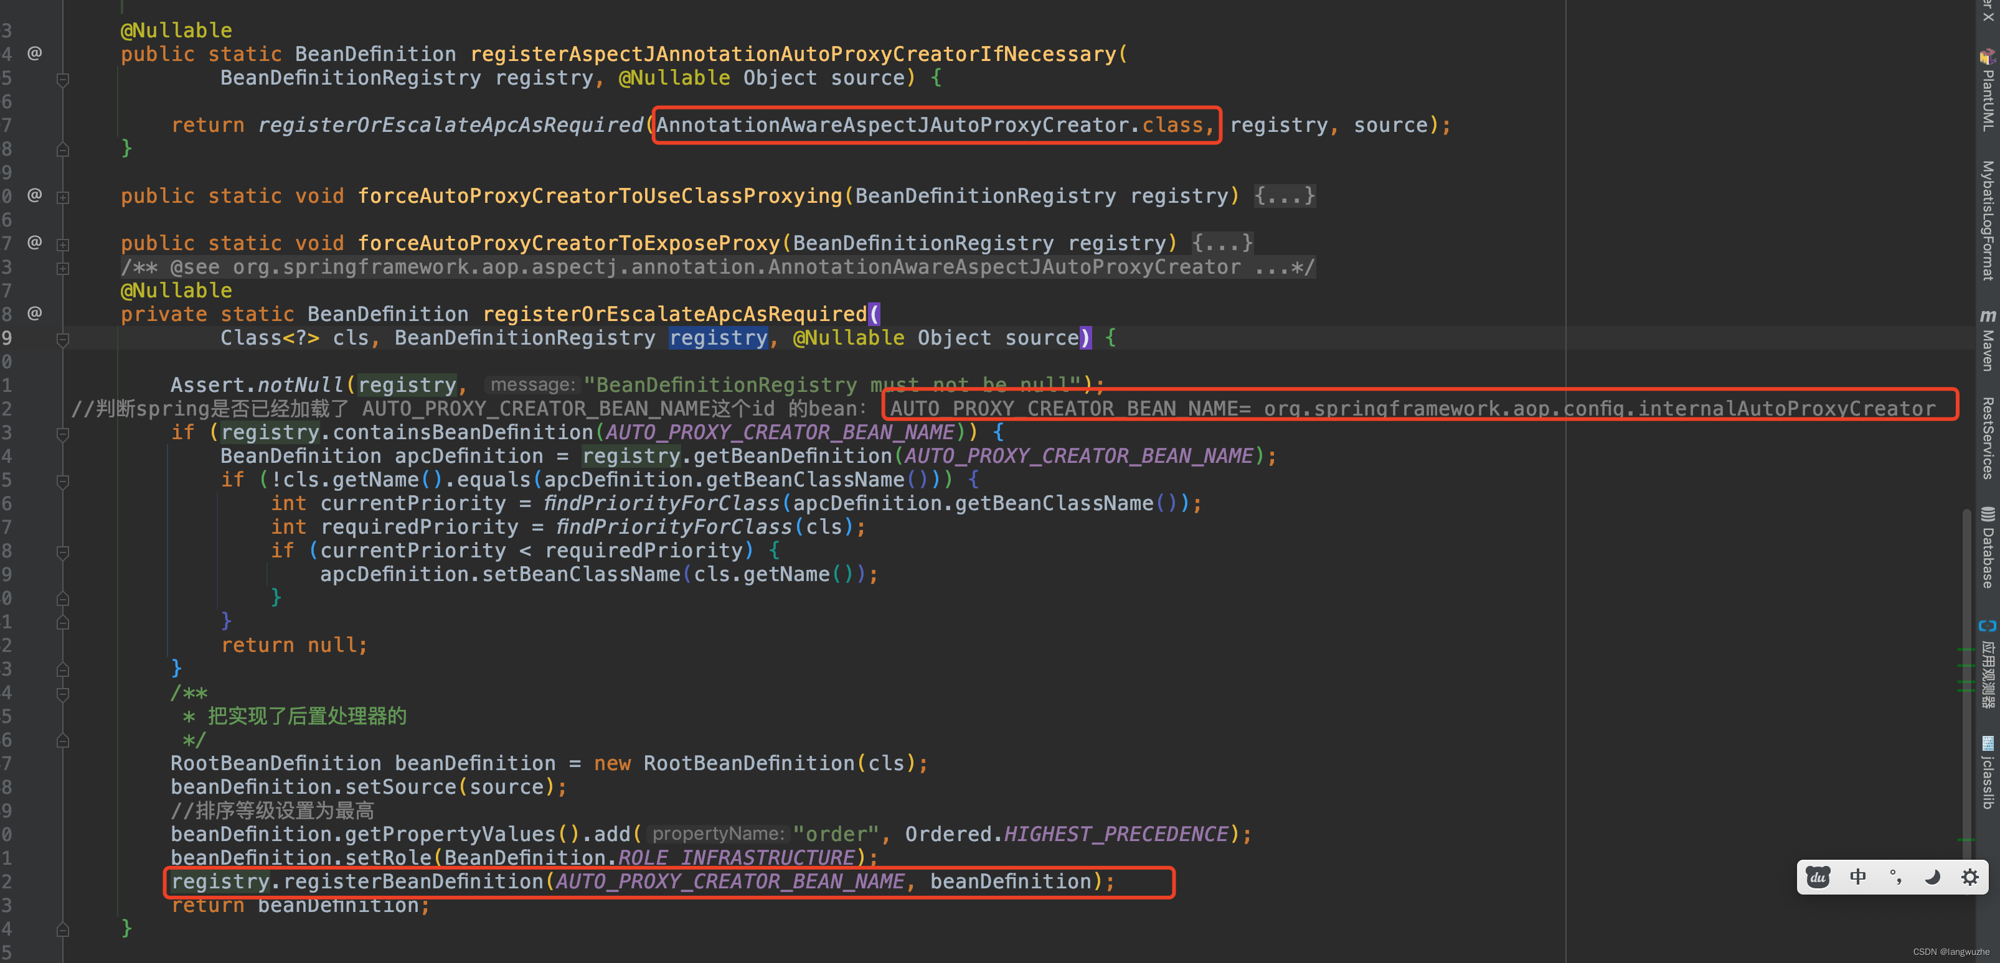The height and width of the screenshot is (963, 2000).
Task: Click the comment text '把实现了后置处理器的'
Action: 307,716
